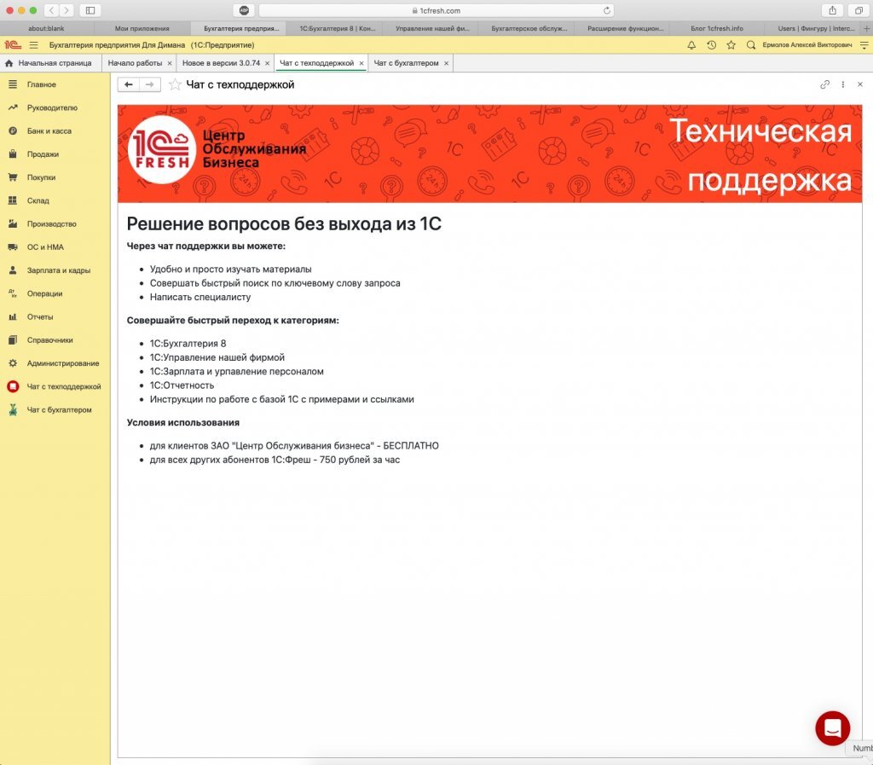873x765 pixels.
Task: Click the text 1С:Зарплата и управление персоналом
Action: tap(237, 371)
